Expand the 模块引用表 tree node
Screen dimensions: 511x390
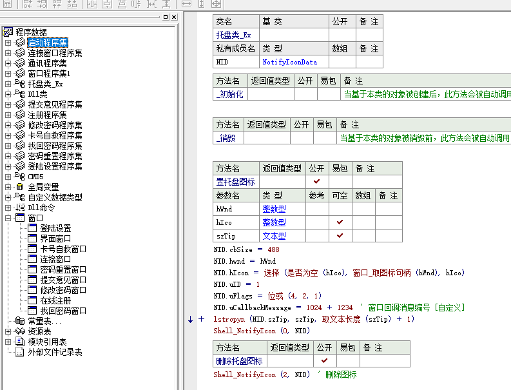[x=8, y=342]
